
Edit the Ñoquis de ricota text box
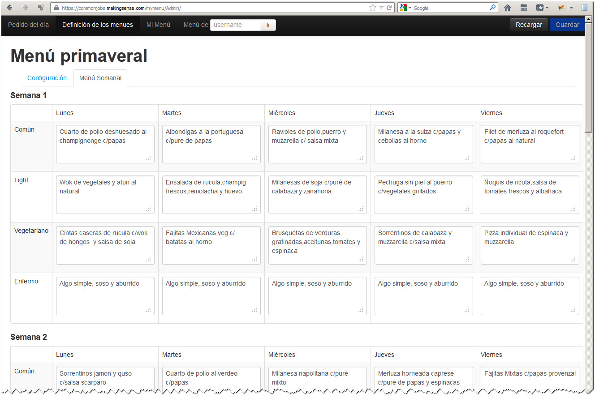(x=530, y=195)
